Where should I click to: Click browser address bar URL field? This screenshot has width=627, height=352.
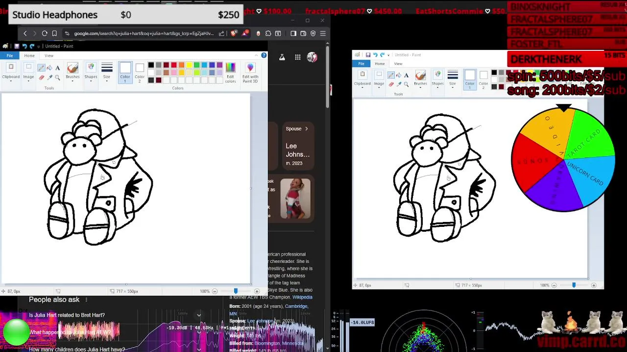[144, 33]
